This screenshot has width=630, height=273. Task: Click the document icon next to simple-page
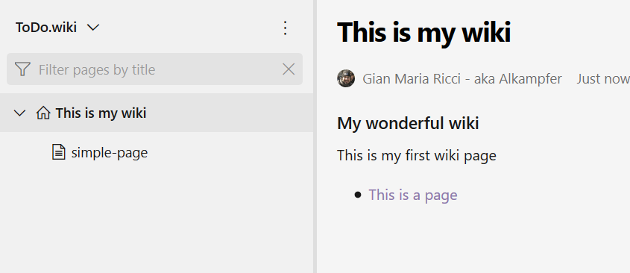[x=59, y=152]
